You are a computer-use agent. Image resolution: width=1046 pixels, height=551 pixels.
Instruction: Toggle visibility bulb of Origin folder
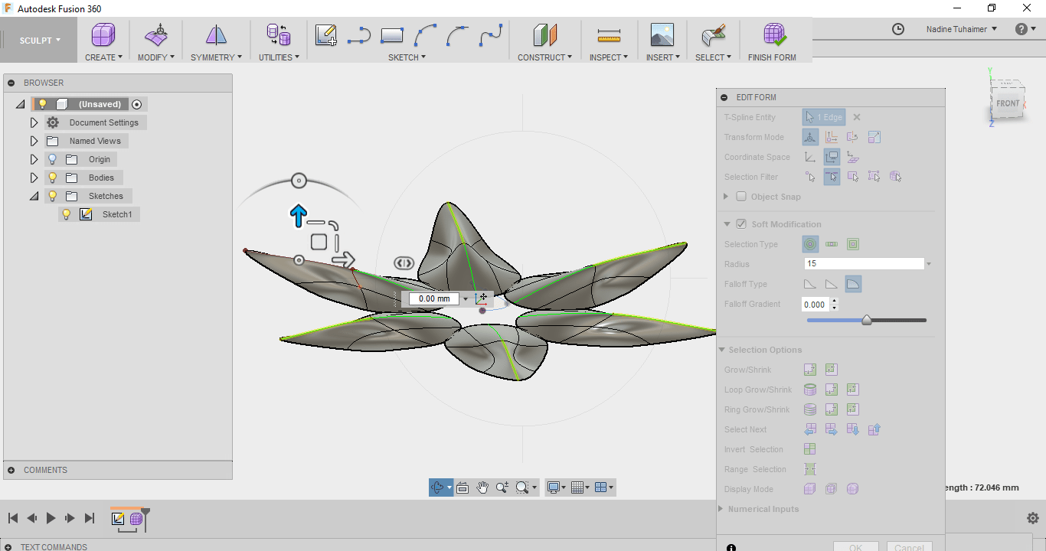pos(53,159)
